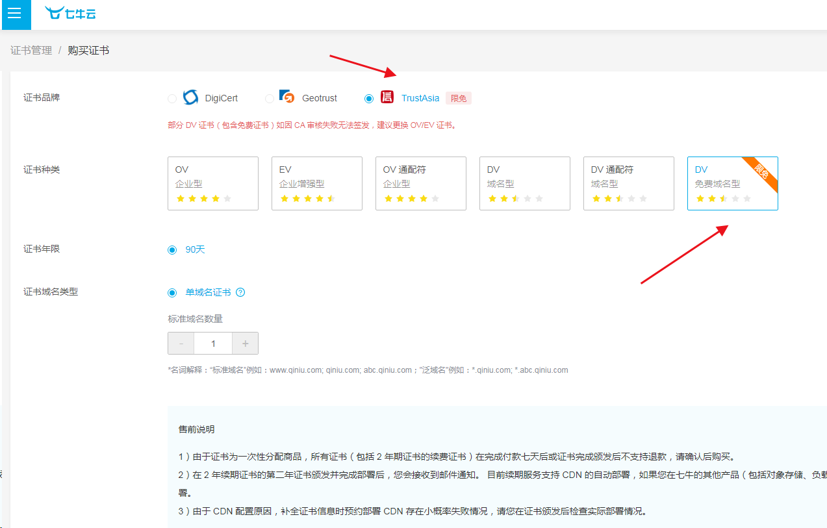827x528 pixels.
Task: Click the 证书种类 field label
Action: tap(42, 170)
